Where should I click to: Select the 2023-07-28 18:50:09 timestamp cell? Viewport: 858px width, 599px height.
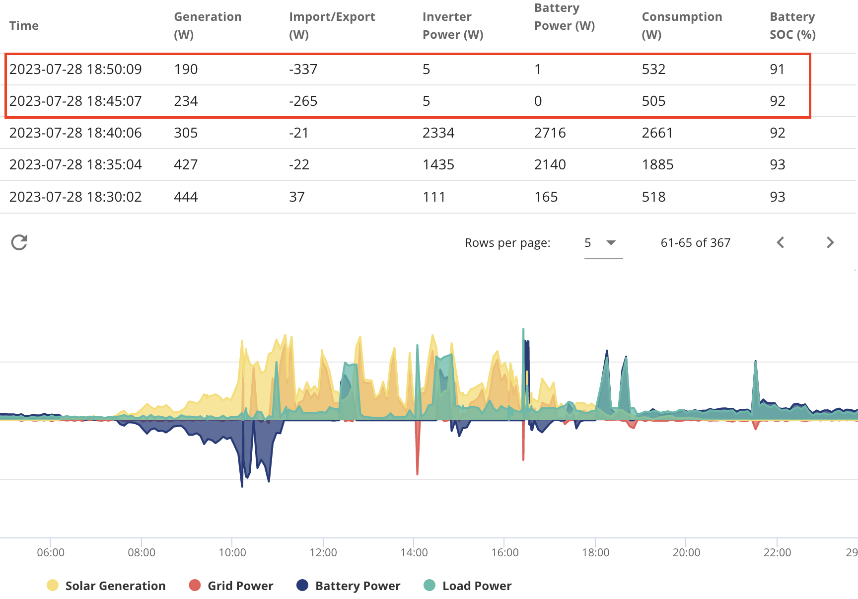75,69
